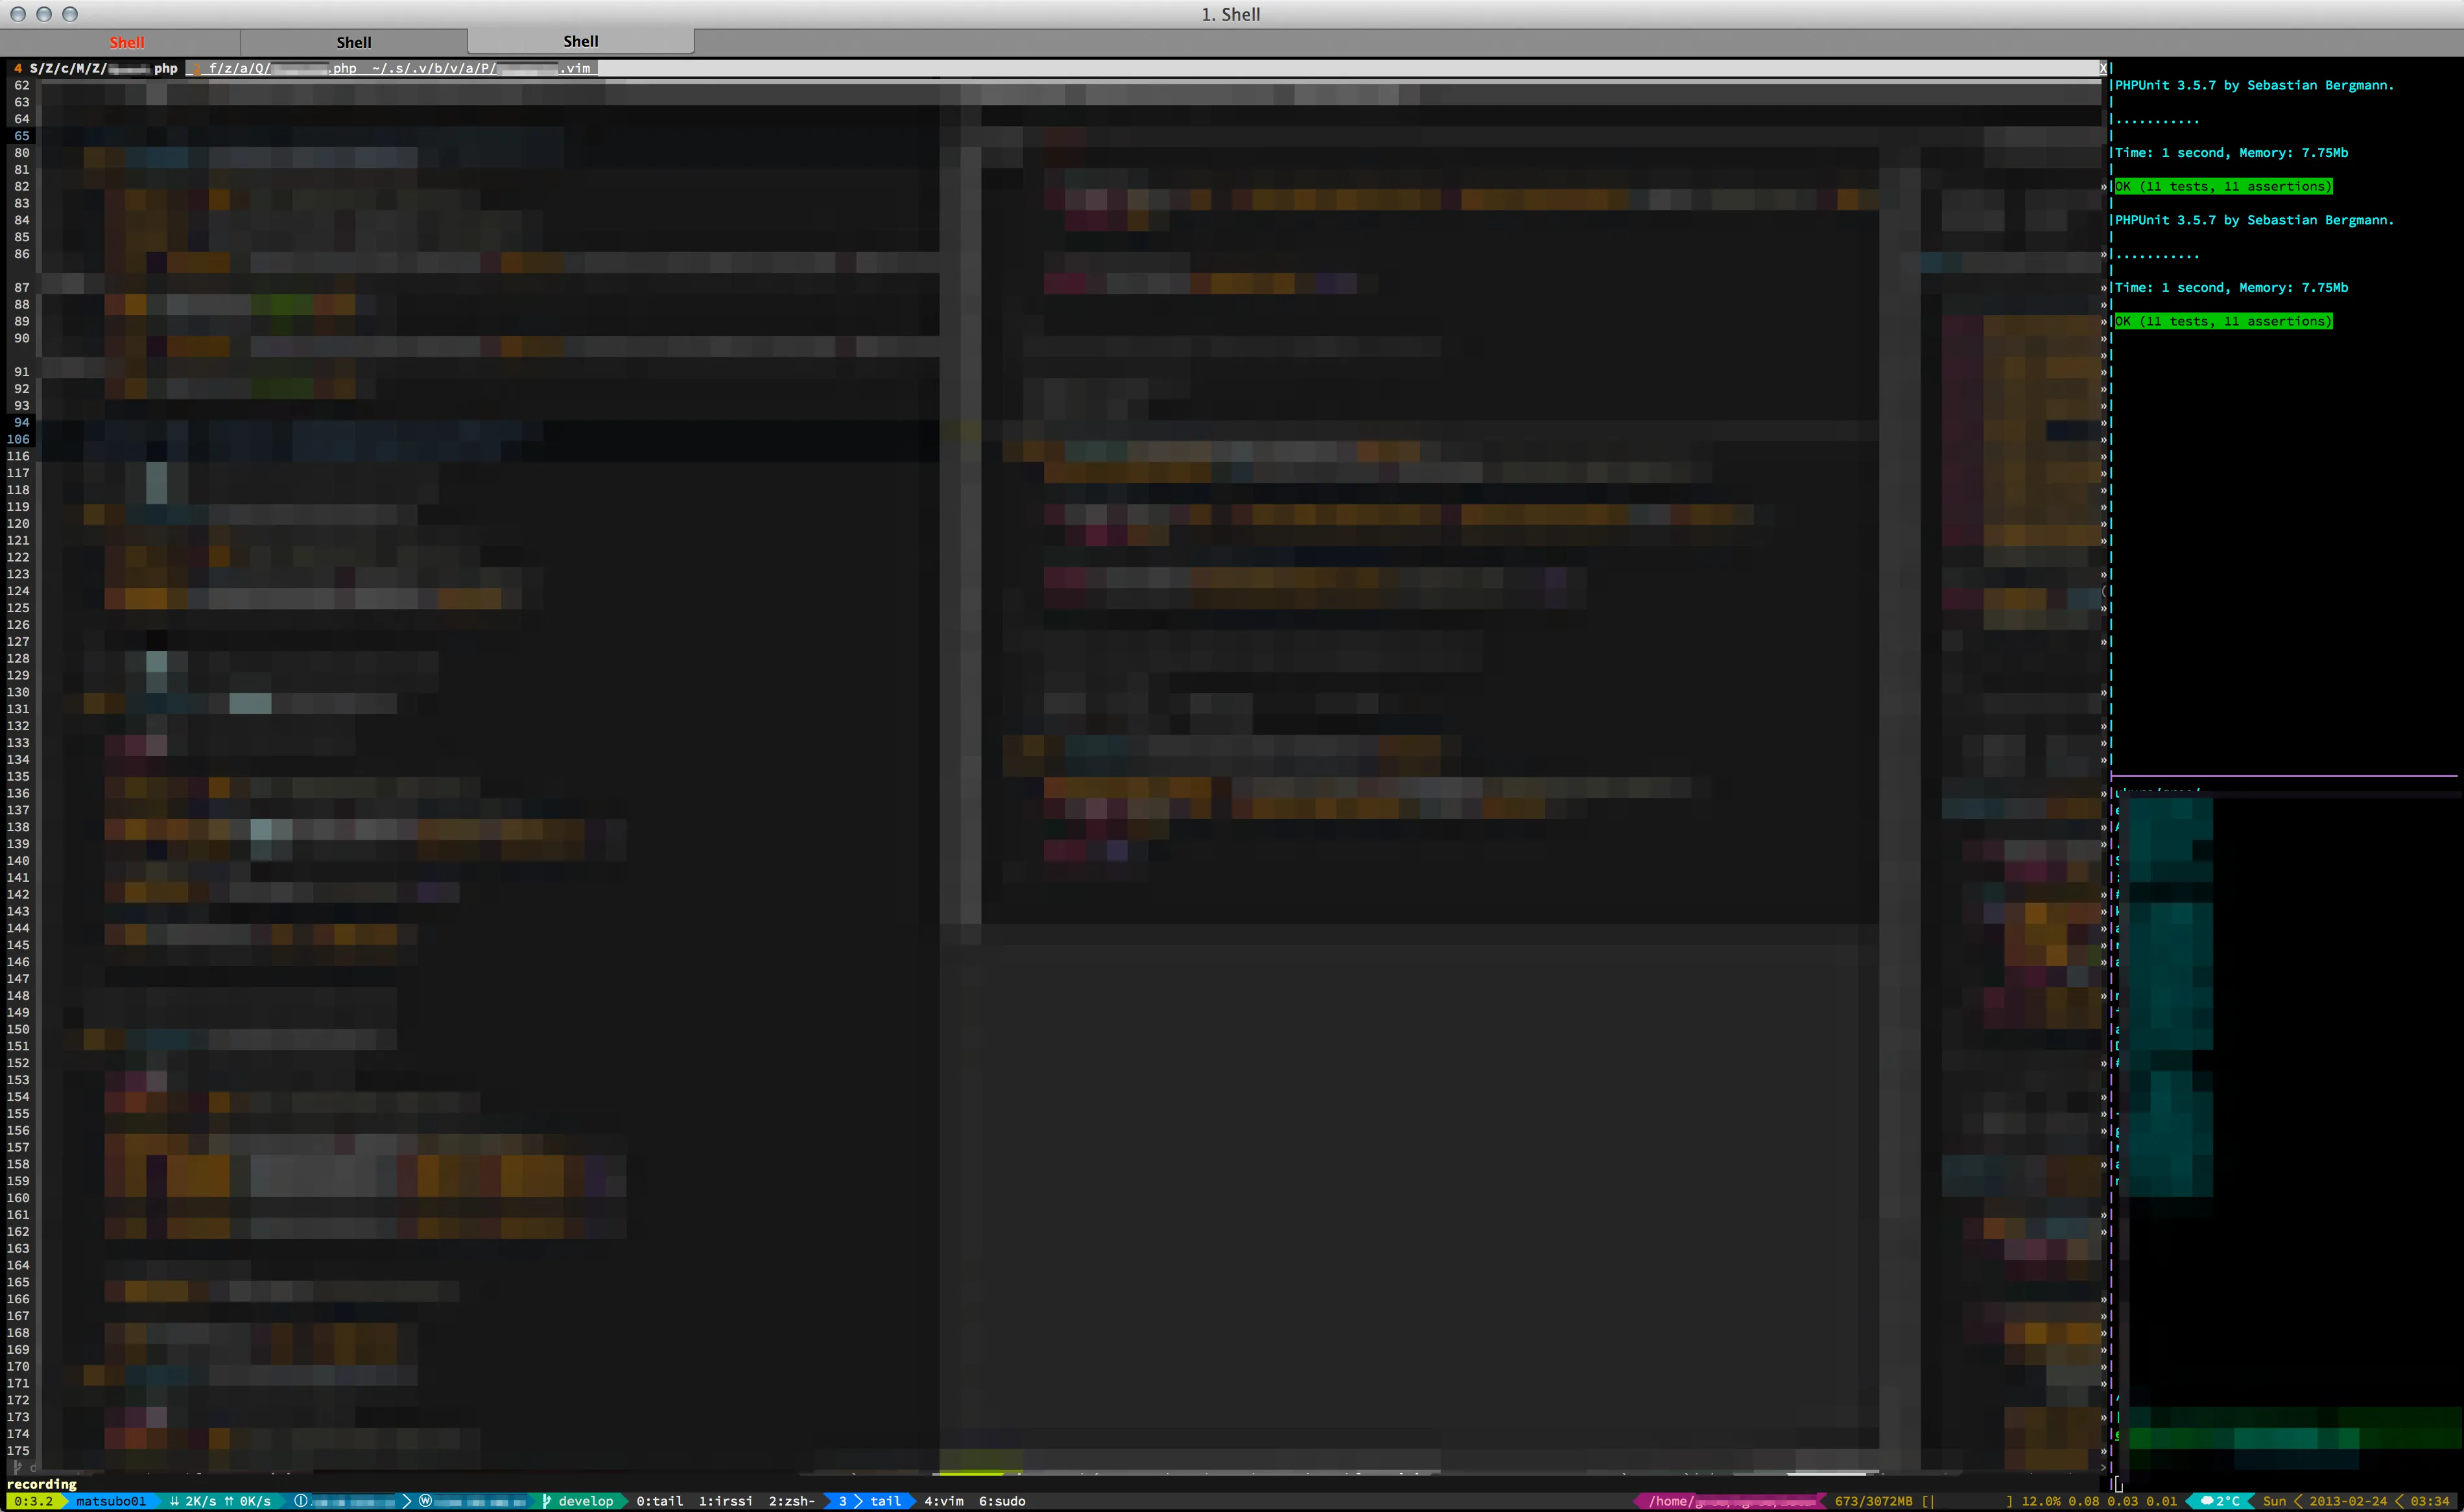Select tmux window 6:sudo
This screenshot has width=2464, height=1512.
tap(1002, 1501)
